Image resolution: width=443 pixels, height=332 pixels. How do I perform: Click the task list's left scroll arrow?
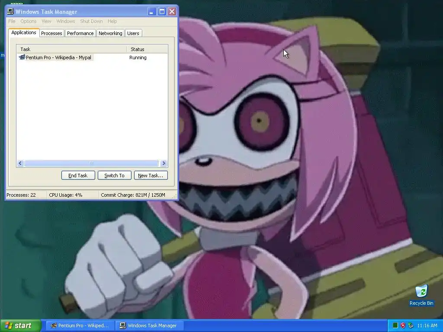coord(20,163)
